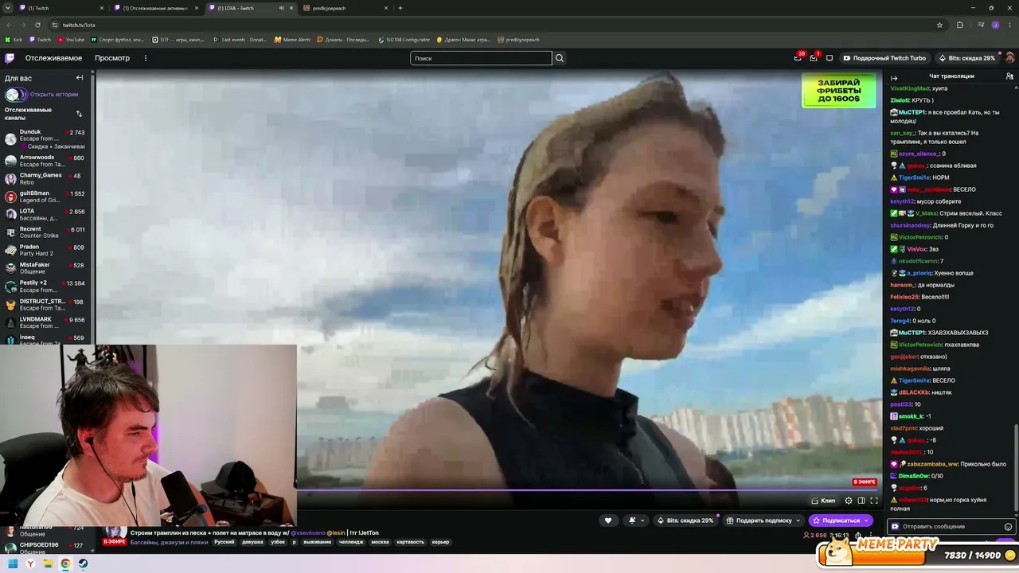
Task: Mute the LOTA tab audio speaker
Action: point(281,8)
